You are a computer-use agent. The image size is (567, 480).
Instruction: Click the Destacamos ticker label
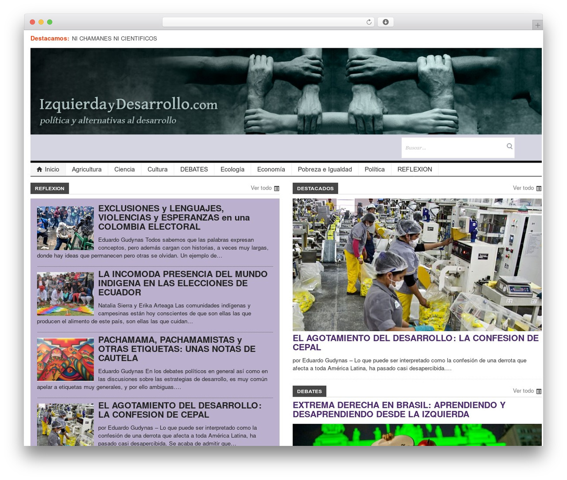[50, 39]
